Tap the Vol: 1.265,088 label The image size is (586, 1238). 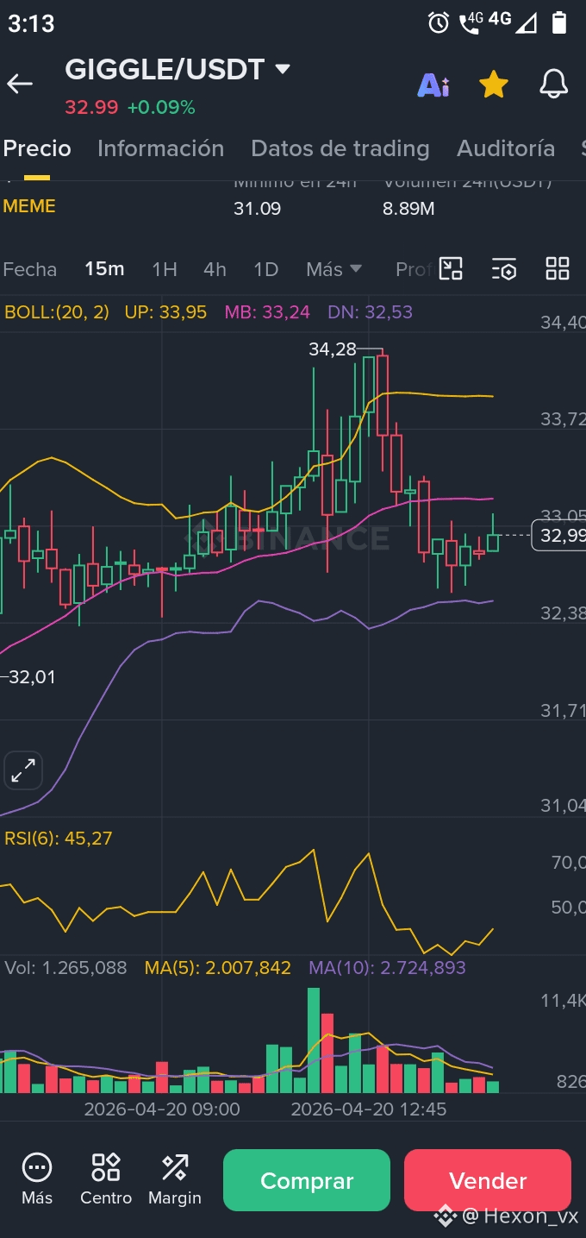point(65,968)
